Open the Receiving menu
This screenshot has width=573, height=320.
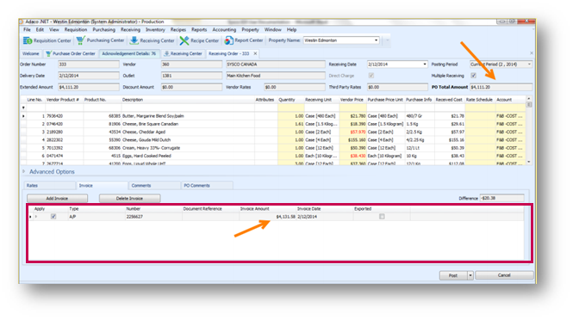click(130, 29)
